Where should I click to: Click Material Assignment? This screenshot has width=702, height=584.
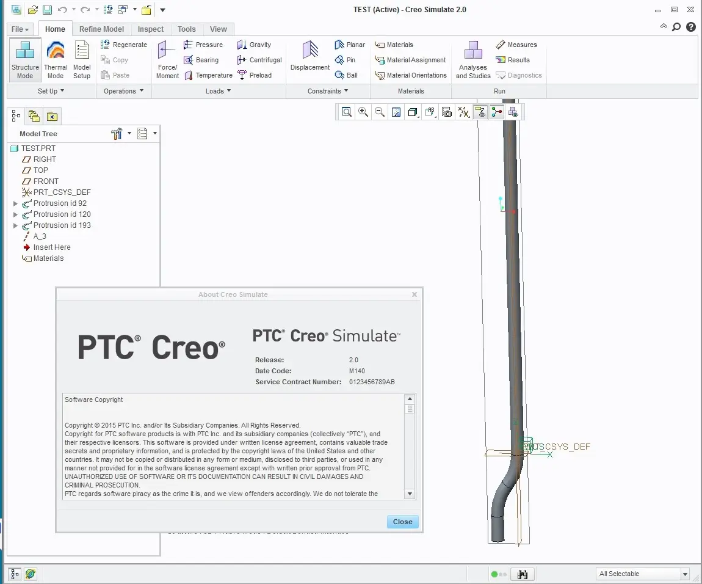(411, 60)
